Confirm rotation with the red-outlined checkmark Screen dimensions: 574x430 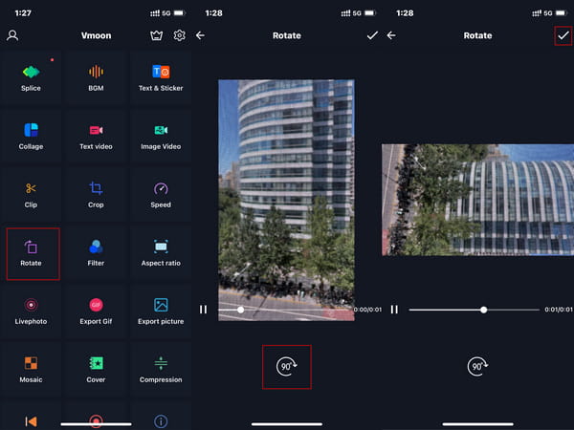point(563,35)
